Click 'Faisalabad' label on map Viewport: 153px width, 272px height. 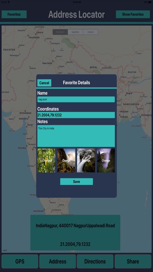pyautogui.click(x=34, y=37)
